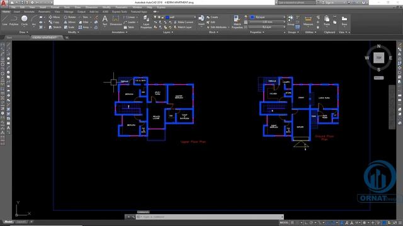
Task: Click the Array tool
Action: 84,27
